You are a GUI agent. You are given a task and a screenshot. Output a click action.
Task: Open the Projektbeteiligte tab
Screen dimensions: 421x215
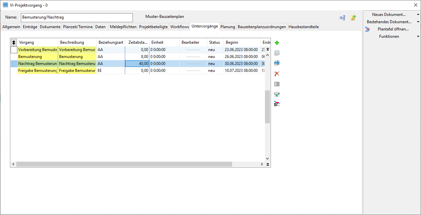[x=153, y=27]
